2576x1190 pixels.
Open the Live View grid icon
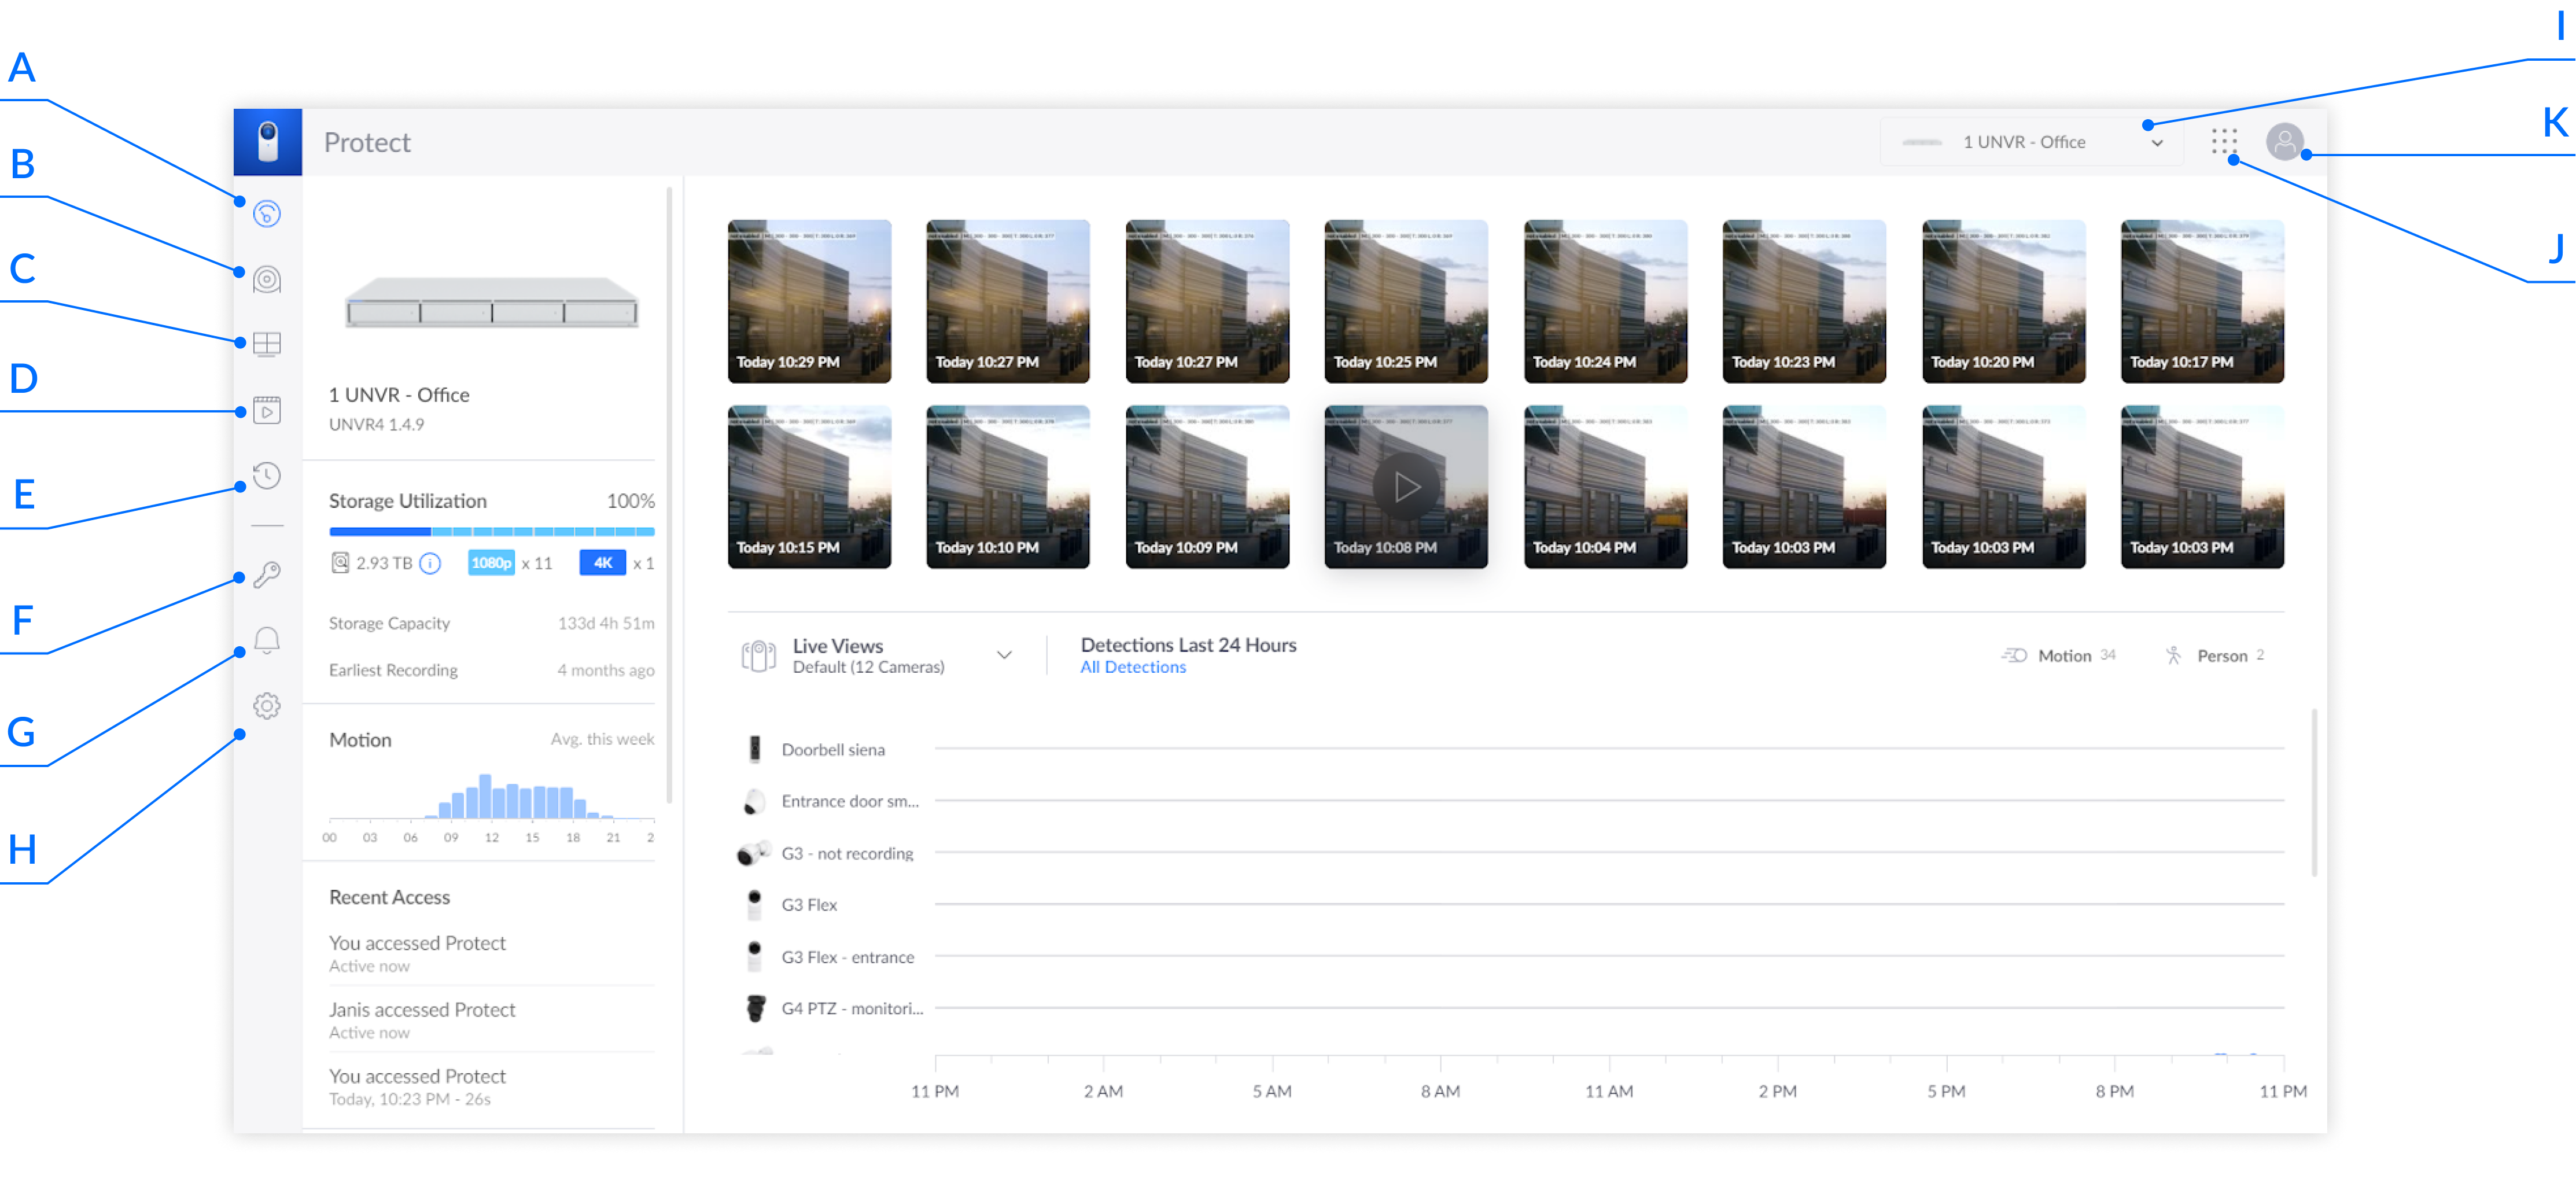(267, 344)
